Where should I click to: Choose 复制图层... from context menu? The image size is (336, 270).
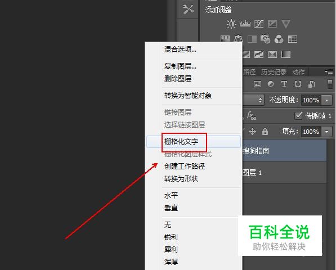(194, 66)
